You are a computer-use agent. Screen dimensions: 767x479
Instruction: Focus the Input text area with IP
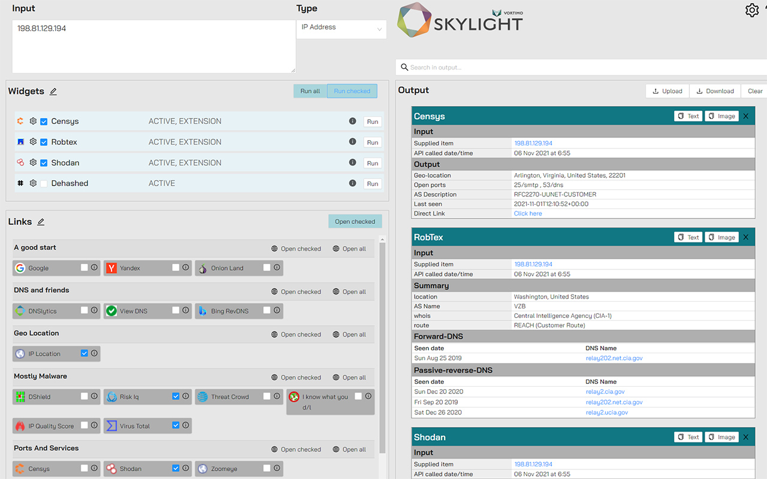coord(154,47)
